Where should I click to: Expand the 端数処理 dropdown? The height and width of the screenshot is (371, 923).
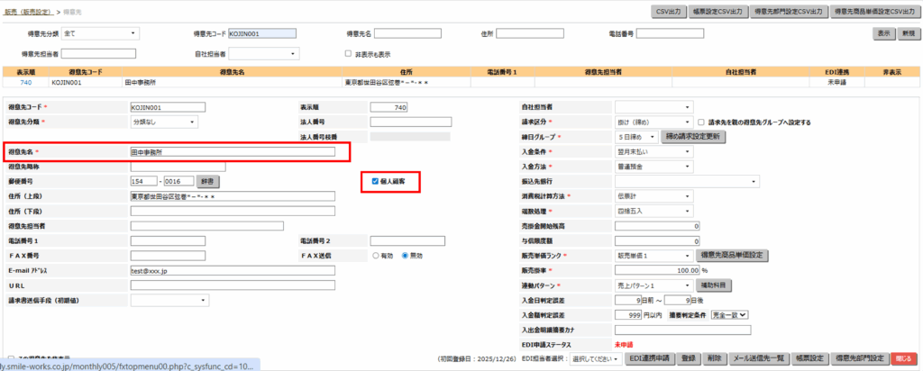[653, 211]
